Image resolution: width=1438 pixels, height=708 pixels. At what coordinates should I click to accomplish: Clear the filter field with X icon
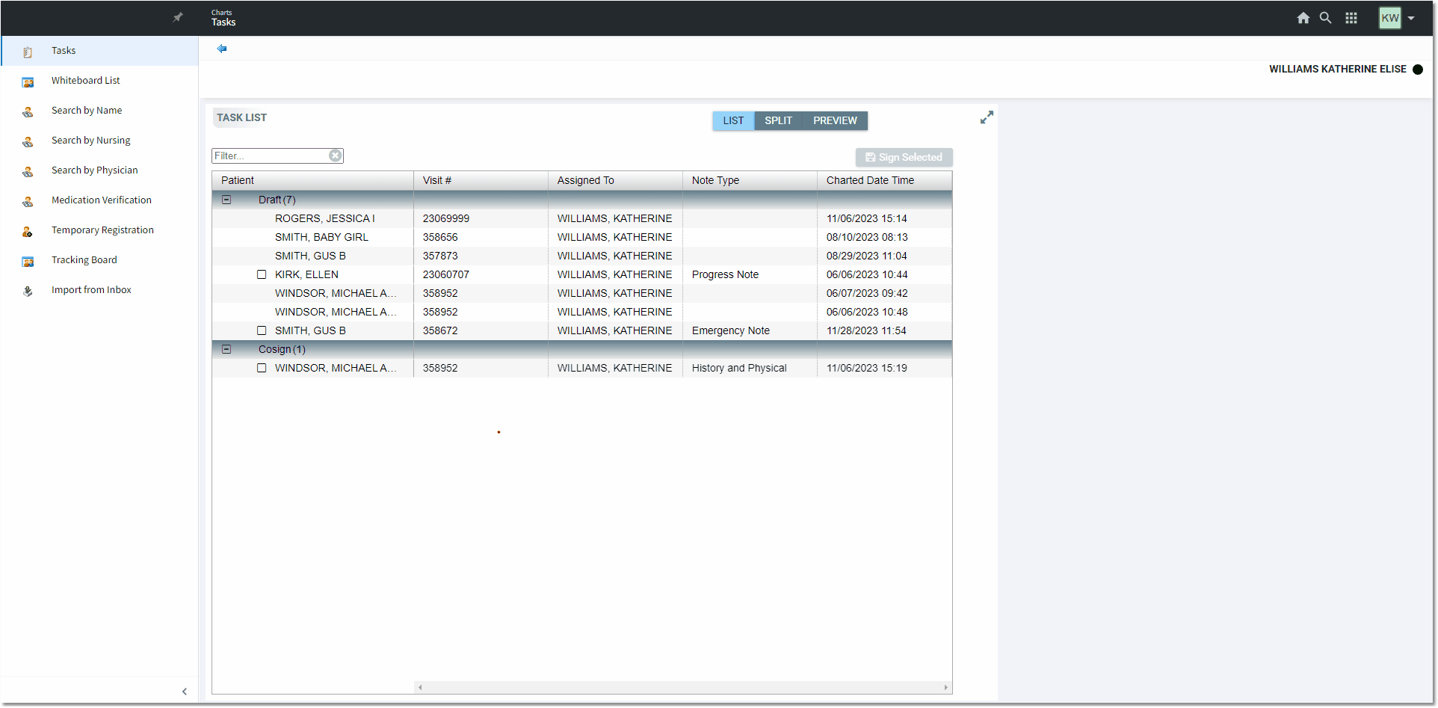336,156
